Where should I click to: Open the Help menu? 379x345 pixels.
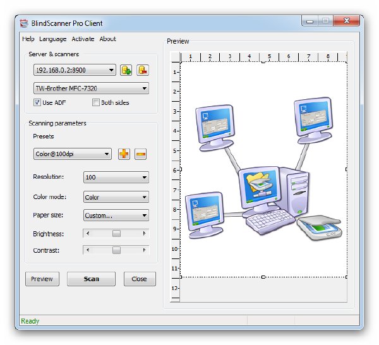pos(28,39)
